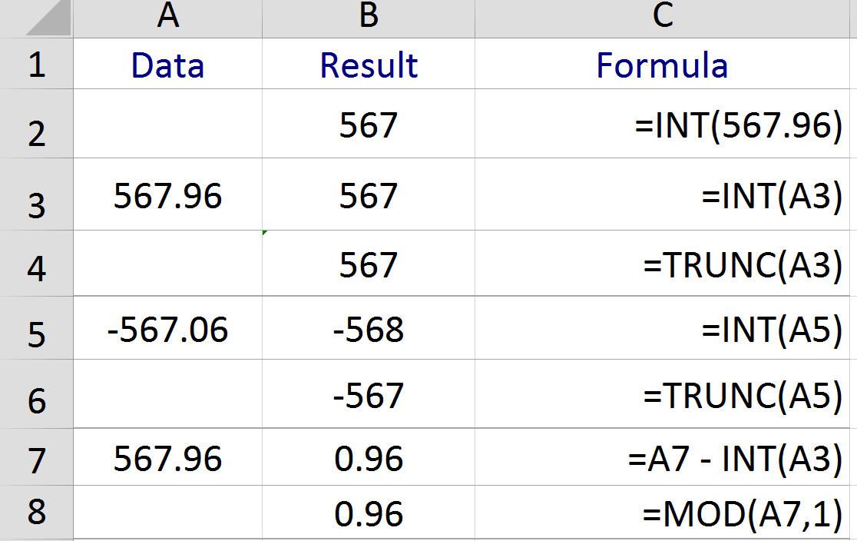Select cell containing -567.06

168,328
